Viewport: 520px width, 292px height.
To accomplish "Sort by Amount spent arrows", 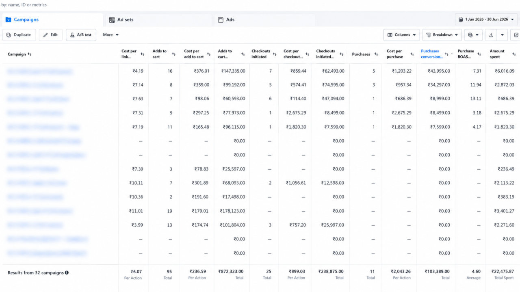I will pyautogui.click(x=513, y=54).
